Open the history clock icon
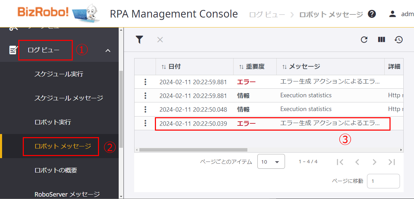This screenshot has width=414, height=199. point(398,40)
